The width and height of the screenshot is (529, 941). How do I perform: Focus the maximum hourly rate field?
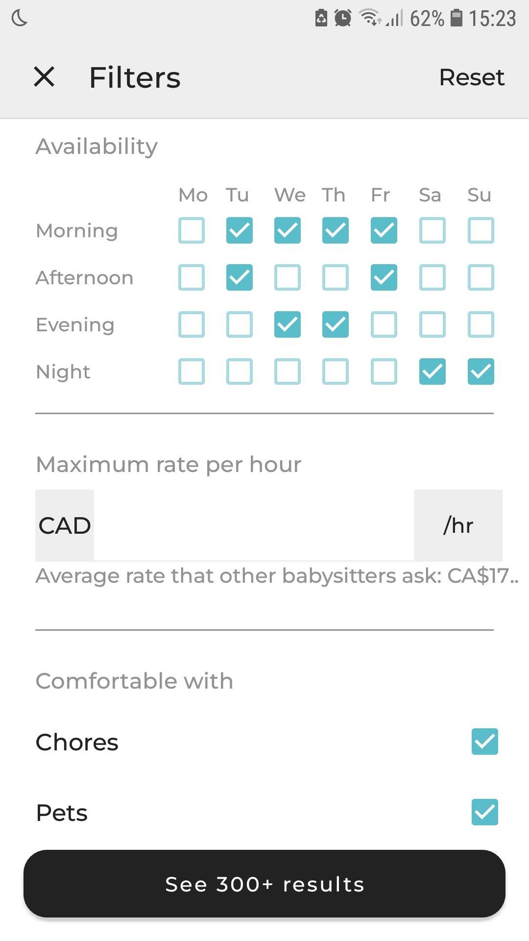254,525
